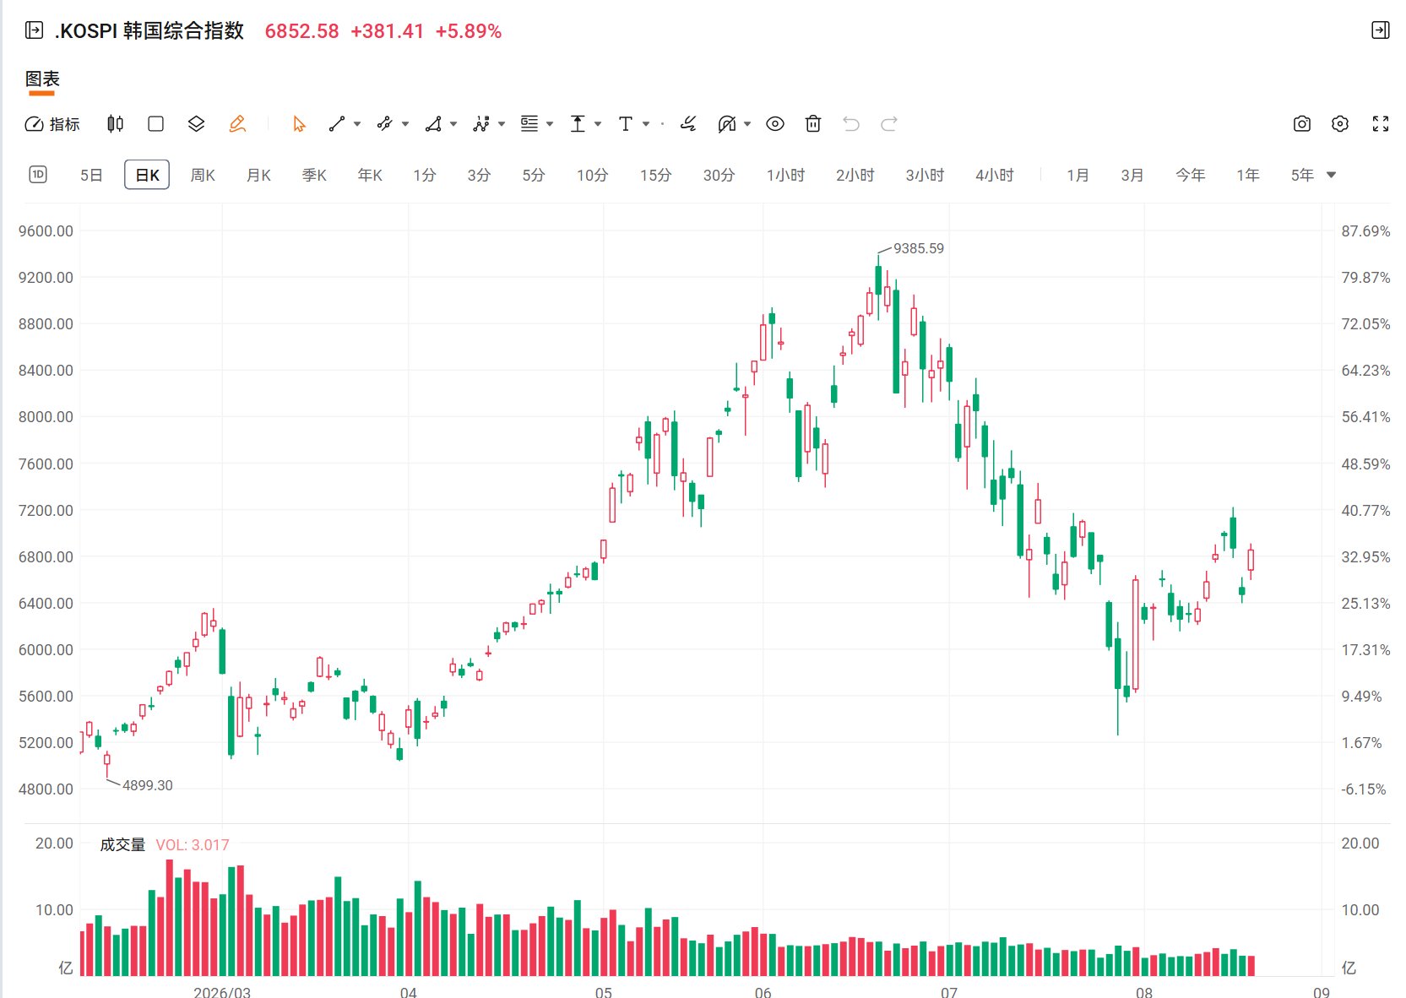Select the candlestick chart type icon
1406x998 pixels.
point(116,124)
